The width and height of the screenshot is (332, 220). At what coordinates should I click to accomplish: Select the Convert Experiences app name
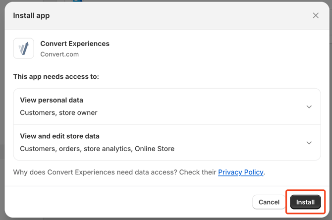[75, 44]
